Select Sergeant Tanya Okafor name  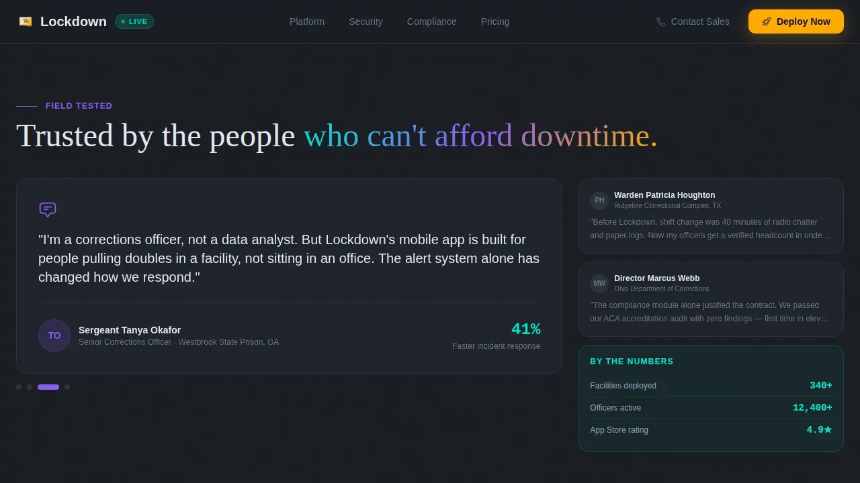tap(130, 330)
